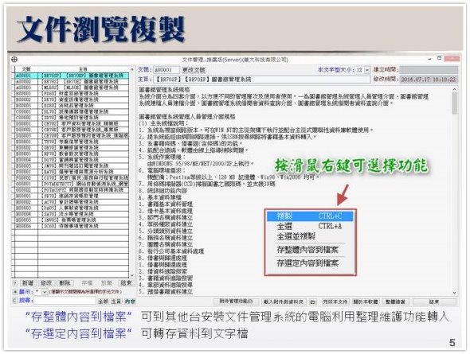Choose 全選並複製 in context menu

coord(310,236)
